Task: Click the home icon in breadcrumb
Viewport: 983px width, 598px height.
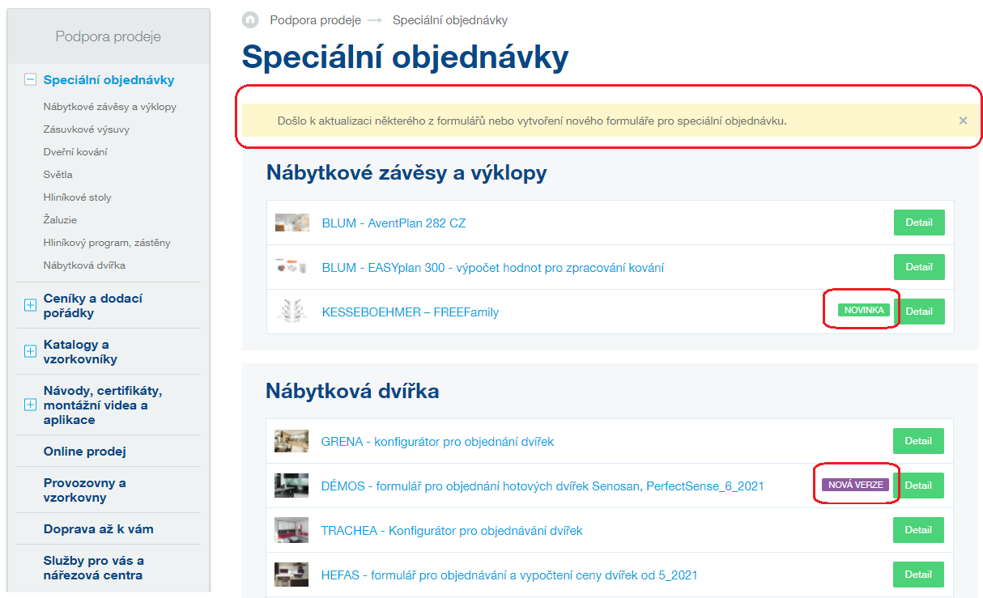Action: coord(251,19)
